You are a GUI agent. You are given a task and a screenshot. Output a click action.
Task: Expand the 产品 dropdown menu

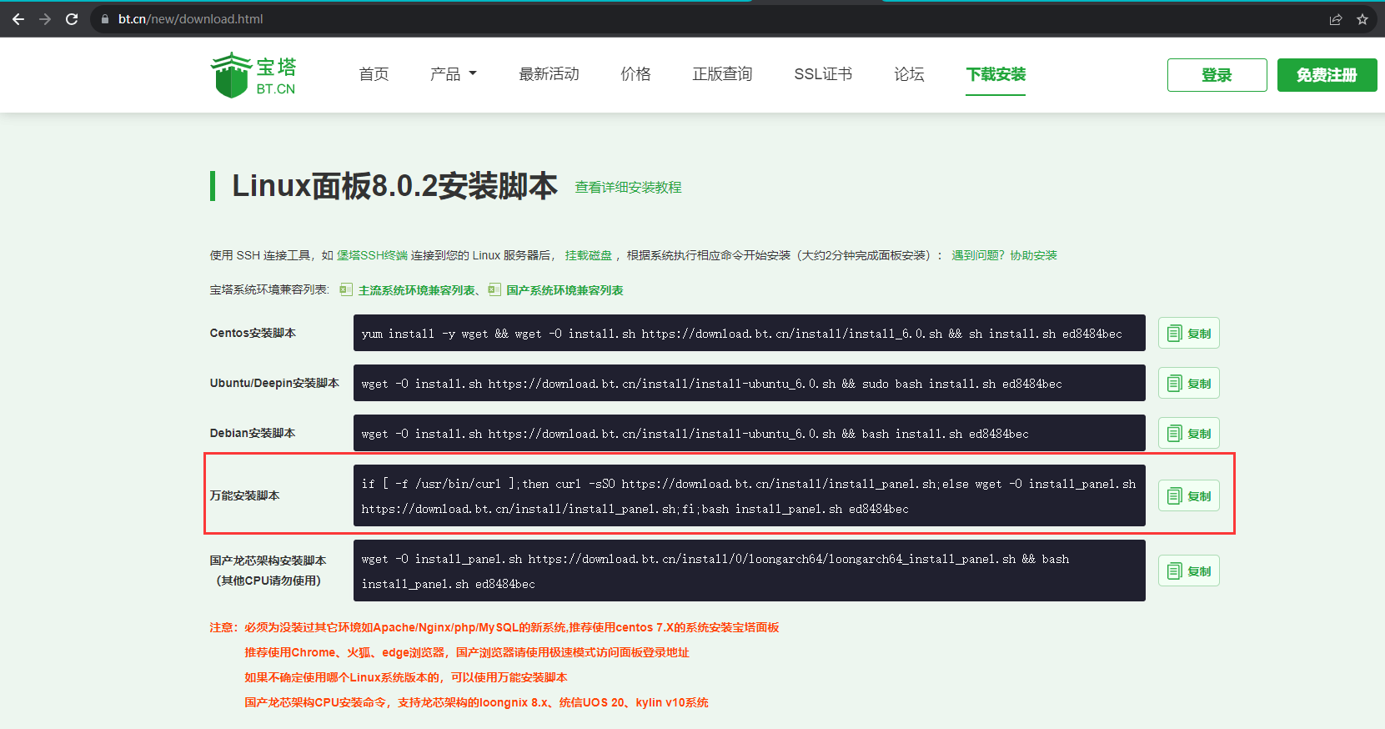[453, 74]
